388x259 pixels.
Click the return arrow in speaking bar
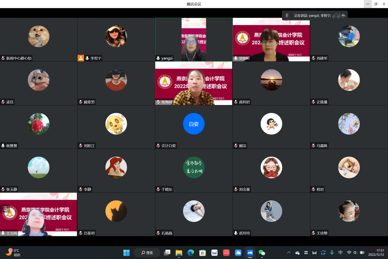343,15
